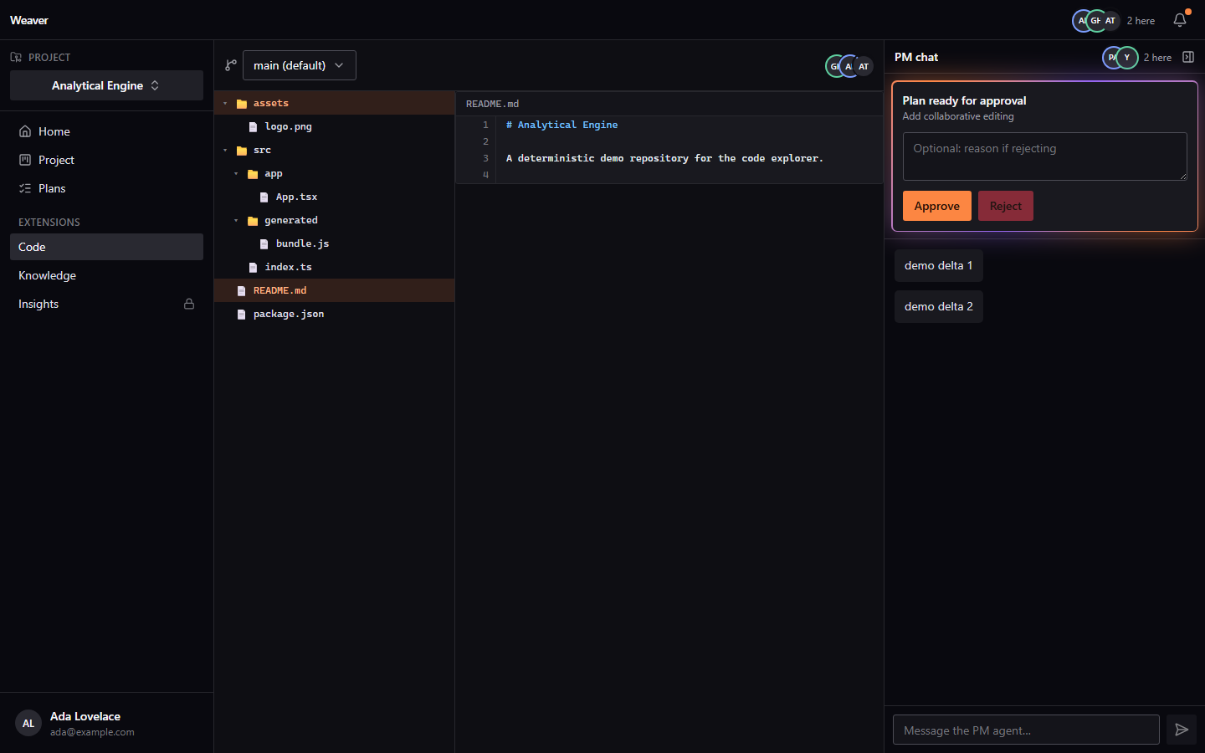Click the package.json file icon
The height and width of the screenshot is (753, 1205).
coord(242,315)
